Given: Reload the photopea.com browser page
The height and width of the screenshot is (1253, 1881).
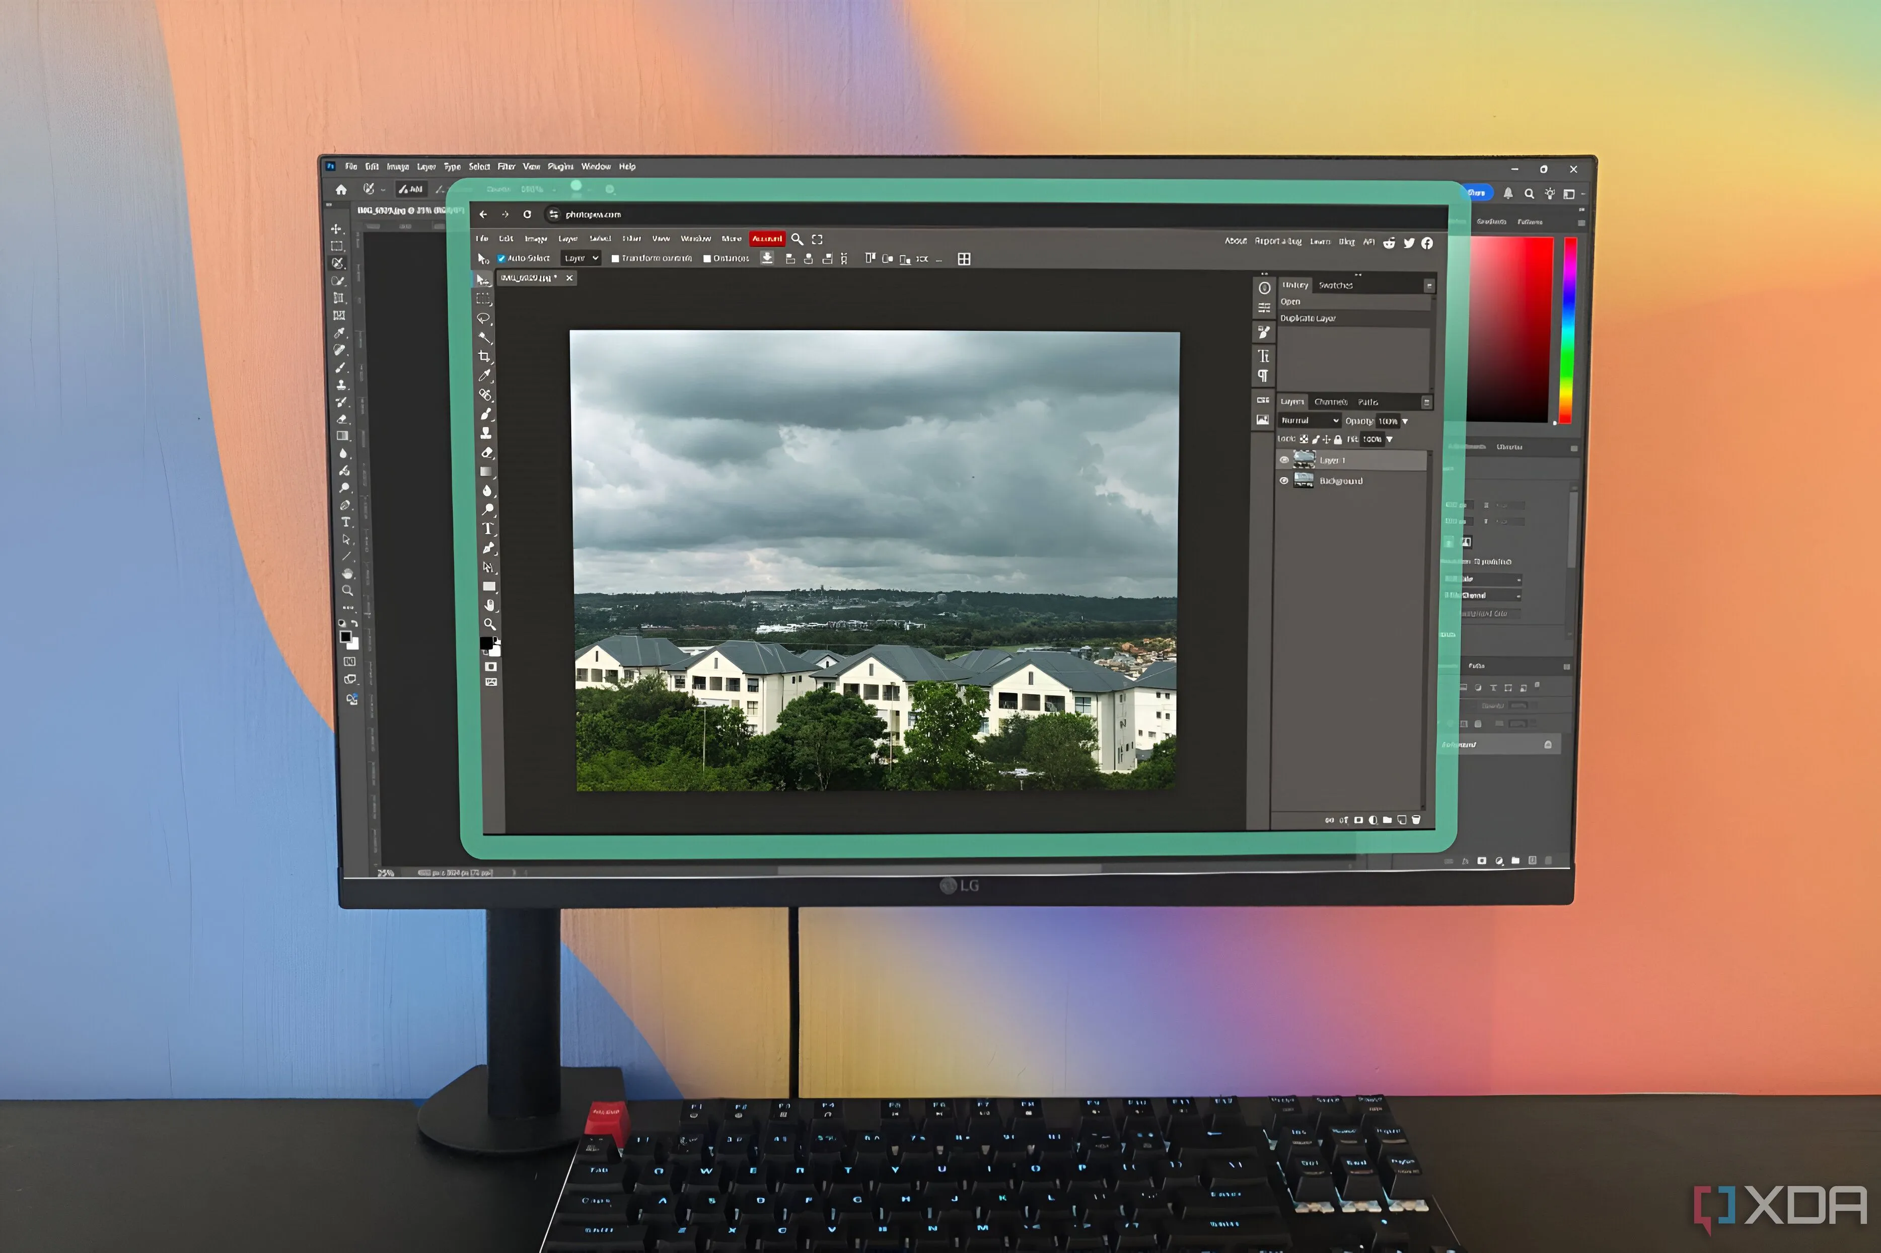Looking at the screenshot, I should [x=527, y=214].
